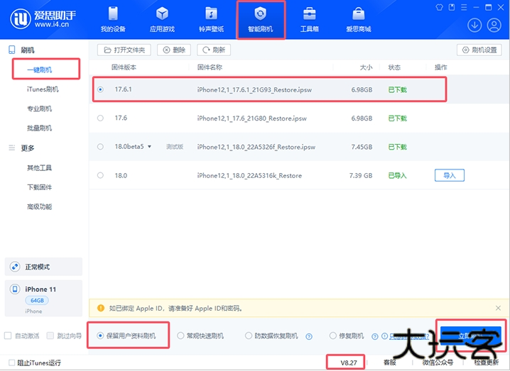Viewport: 510px width, 371px height.
Task: Open the 我的设备 device tab
Action: pyautogui.click(x=113, y=19)
